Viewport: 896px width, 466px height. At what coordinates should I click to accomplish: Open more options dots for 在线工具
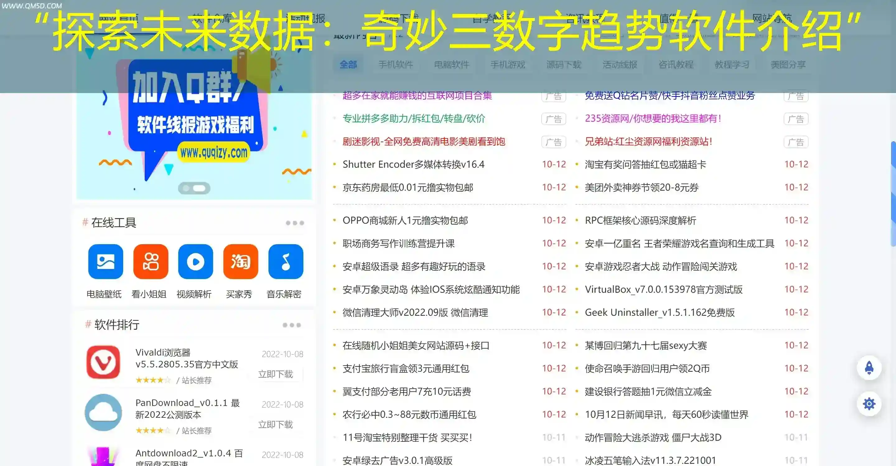295,223
